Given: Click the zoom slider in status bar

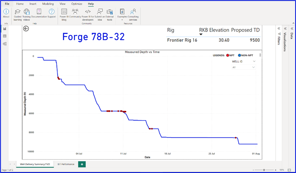Looking at the screenshot, I should click(x=264, y=170).
